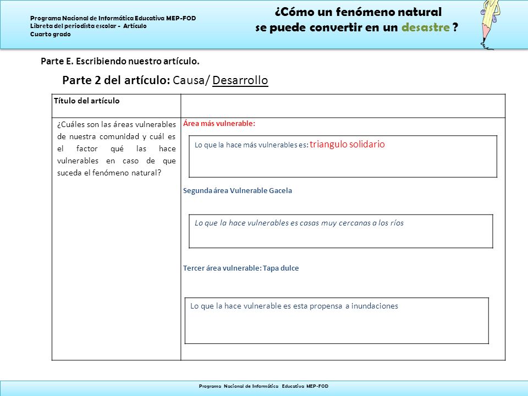Click 'Parte 2 del artículo:' bold heading

click(116, 80)
